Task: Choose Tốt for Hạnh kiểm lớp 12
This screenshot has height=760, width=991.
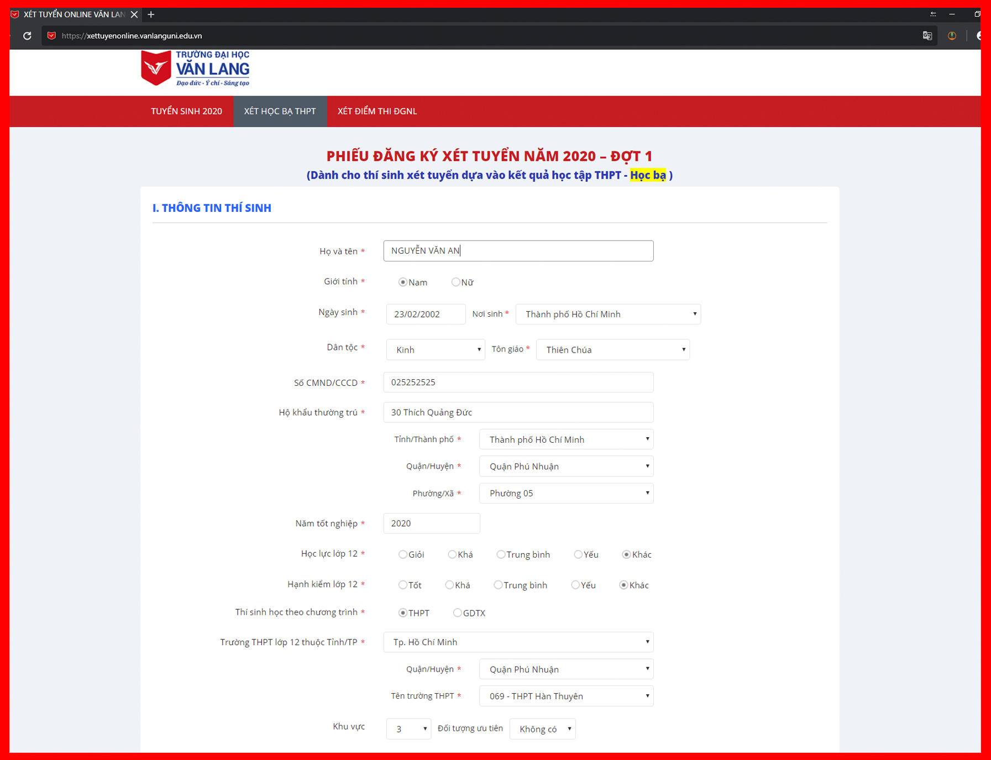Action: tap(403, 585)
